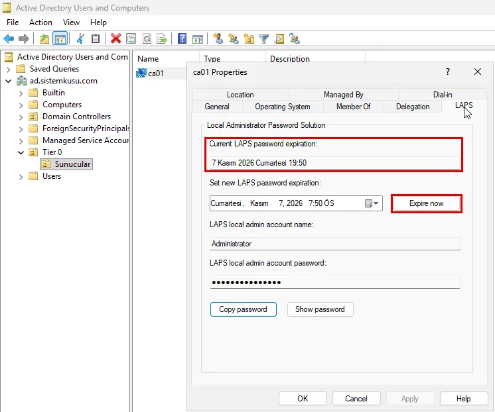The image size is (495, 412).
Task: Expand Managed Service Accounts container
Action: click(21, 141)
